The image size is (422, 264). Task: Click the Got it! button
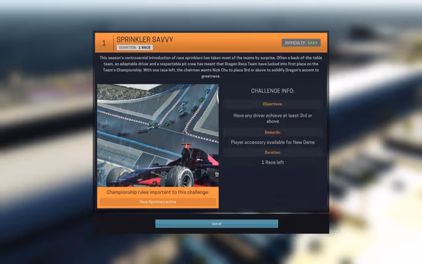216,224
